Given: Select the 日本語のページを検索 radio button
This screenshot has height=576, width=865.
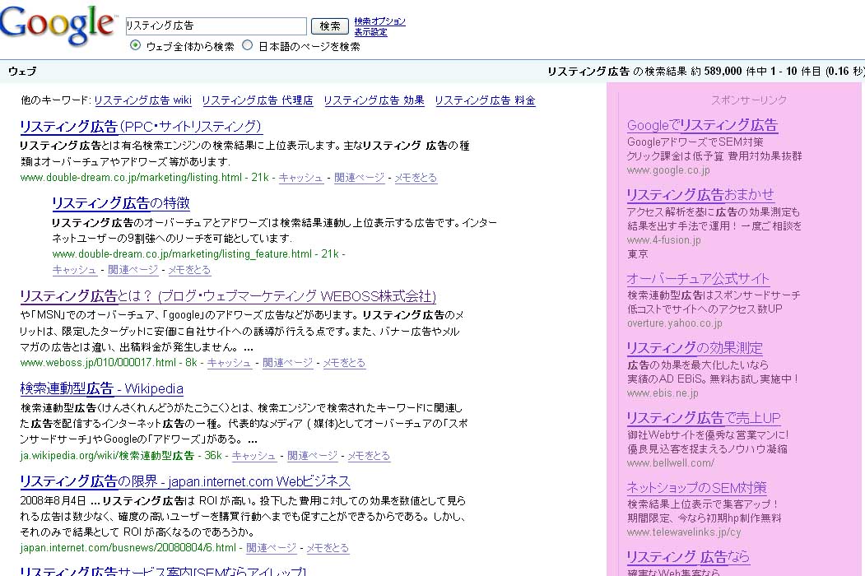Looking at the screenshot, I should pos(248,46).
